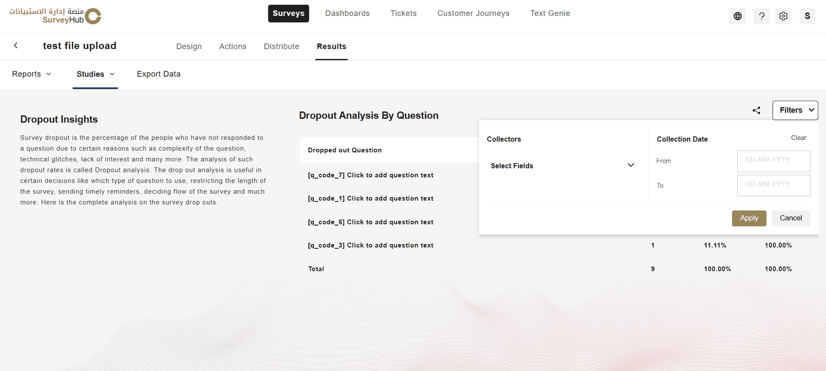Open the Dashboards tab

(x=347, y=13)
